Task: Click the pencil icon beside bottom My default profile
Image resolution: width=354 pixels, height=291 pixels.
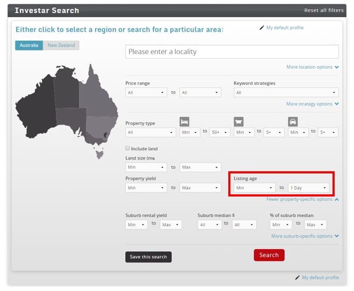Action: (x=298, y=278)
